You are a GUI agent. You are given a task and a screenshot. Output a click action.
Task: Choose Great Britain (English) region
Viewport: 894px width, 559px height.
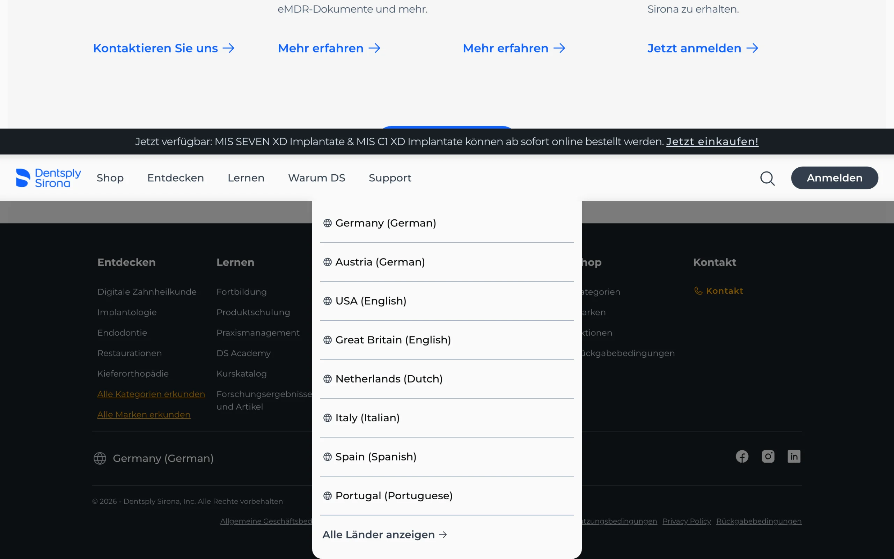pos(447,340)
